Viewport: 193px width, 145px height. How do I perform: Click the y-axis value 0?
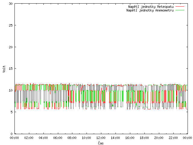click(x=12, y=134)
